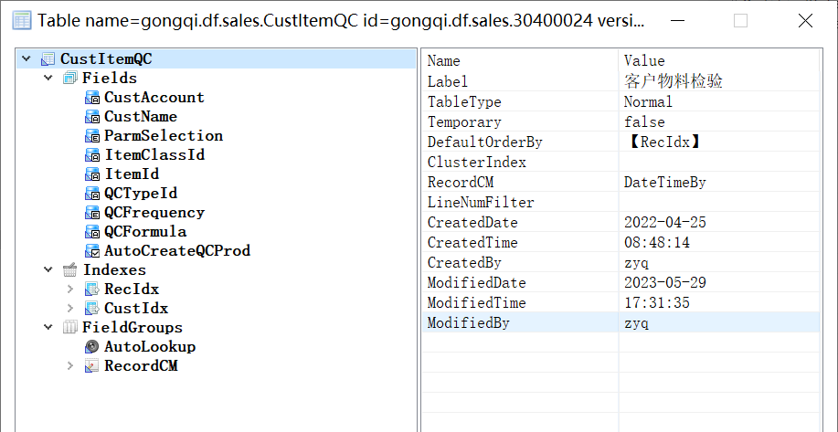Viewport: 838px width, 432px height.
Task: Click the AutoLookup field group icon
Action: coord(92,346)
